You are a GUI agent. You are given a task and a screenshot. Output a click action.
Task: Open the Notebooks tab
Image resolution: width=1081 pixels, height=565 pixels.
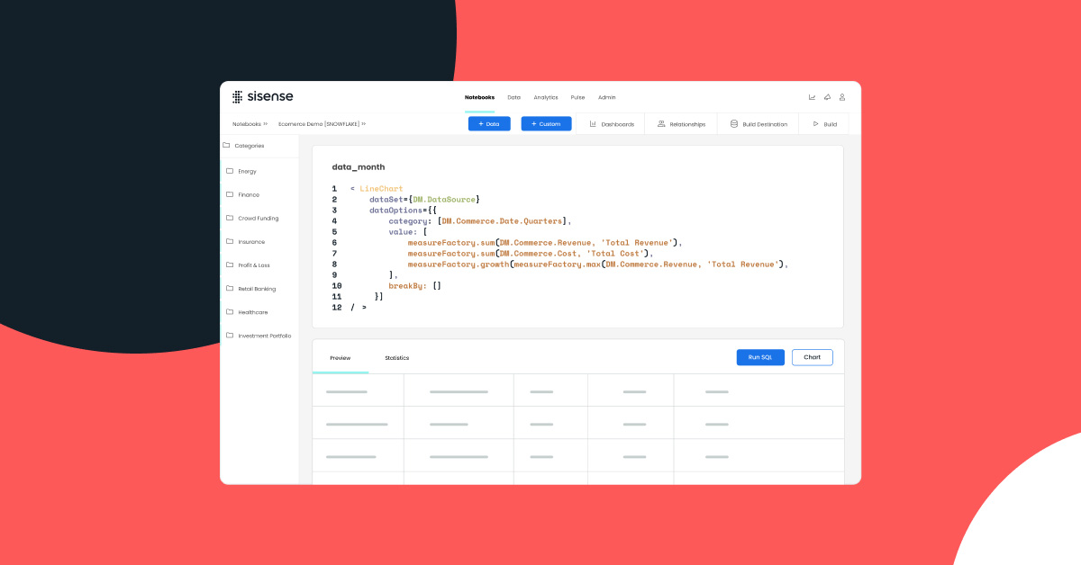[x=479, y=97]
